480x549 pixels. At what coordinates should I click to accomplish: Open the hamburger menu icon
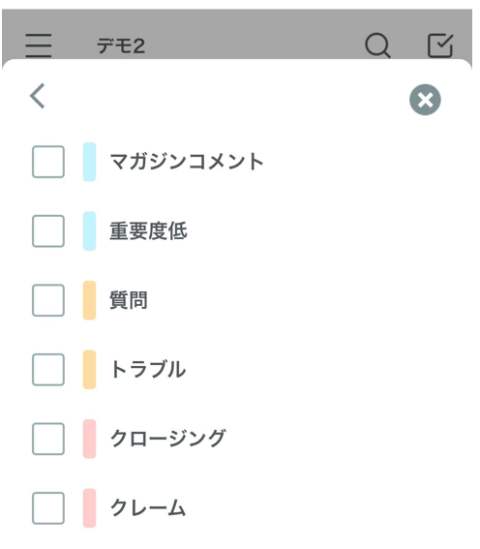39,46
